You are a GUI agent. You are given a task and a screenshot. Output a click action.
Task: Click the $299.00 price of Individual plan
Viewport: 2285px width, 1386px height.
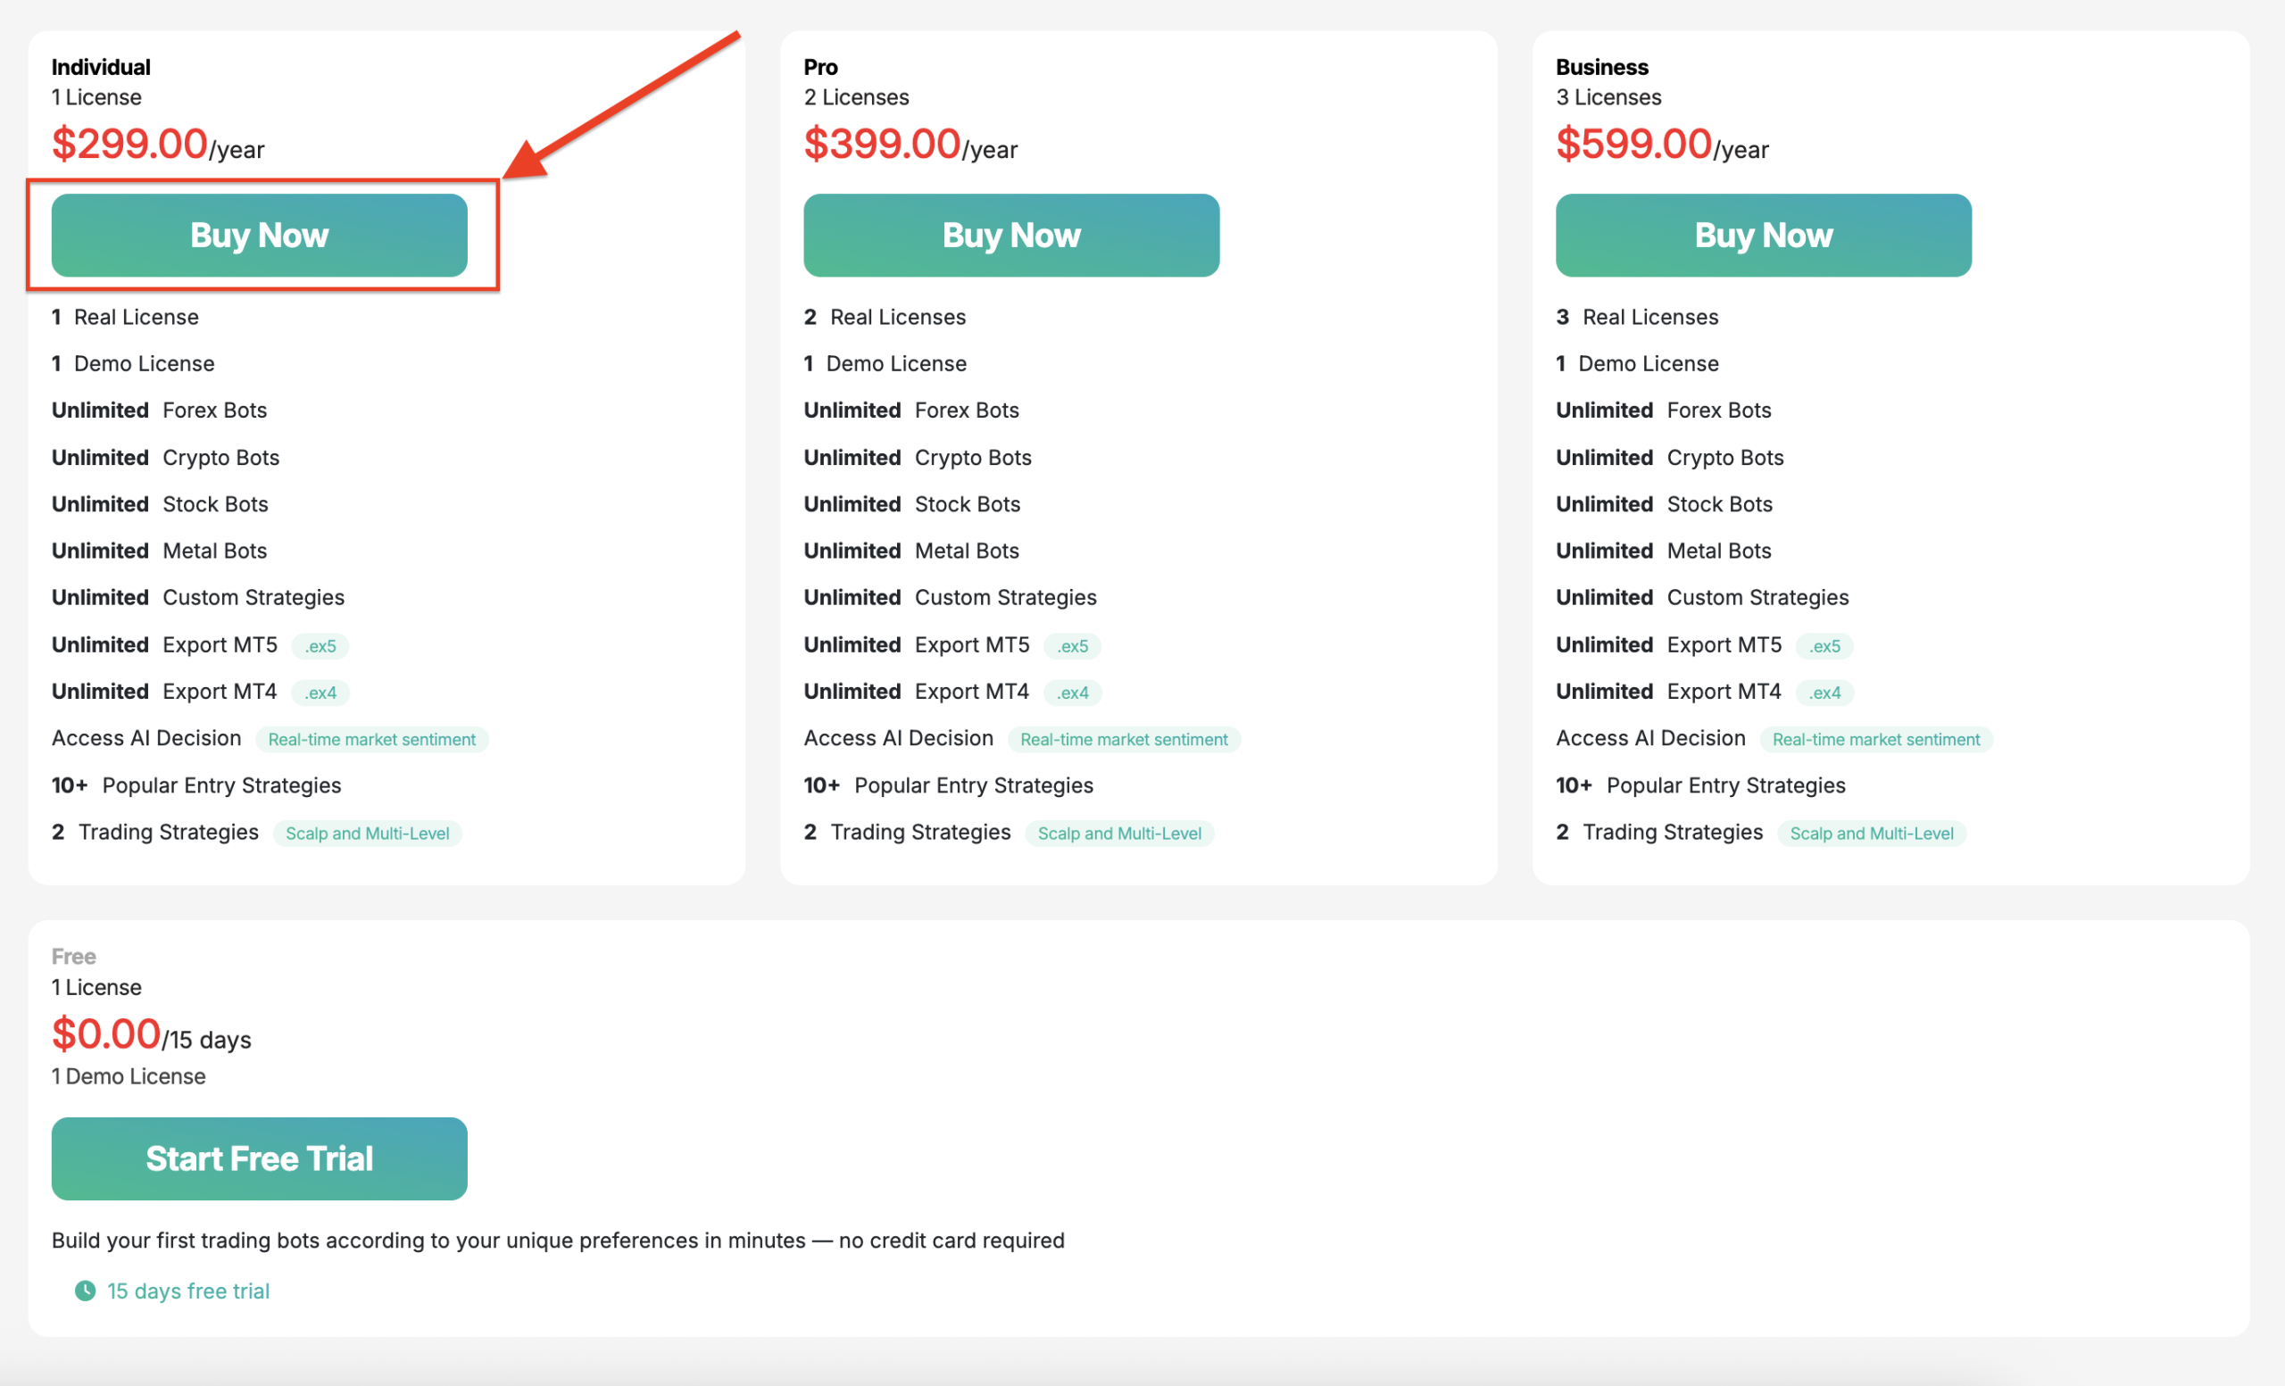pos(129,145)
